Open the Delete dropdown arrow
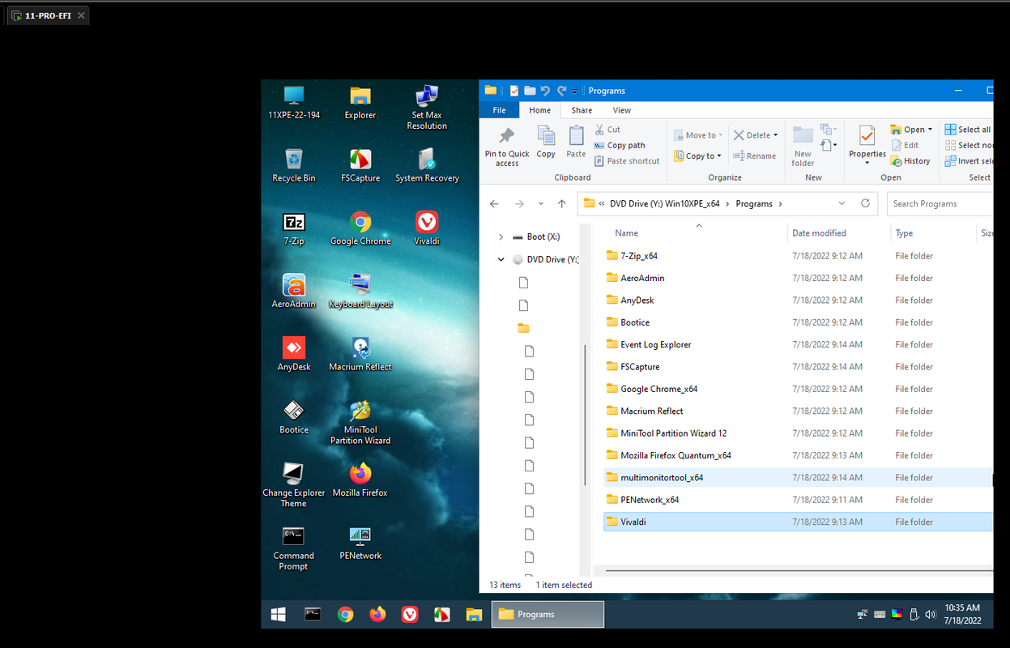 [775, 135]
